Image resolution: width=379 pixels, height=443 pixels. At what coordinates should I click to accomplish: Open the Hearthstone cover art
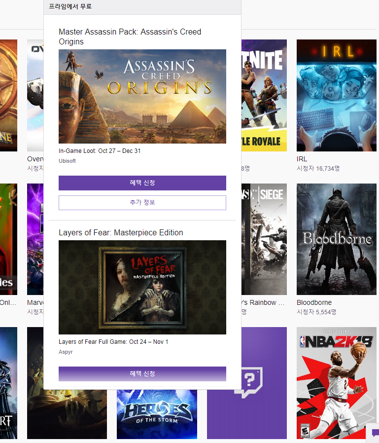coord(8,96)
